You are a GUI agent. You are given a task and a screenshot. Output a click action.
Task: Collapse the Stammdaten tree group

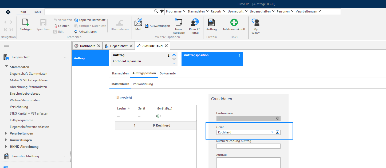point(6,67)
